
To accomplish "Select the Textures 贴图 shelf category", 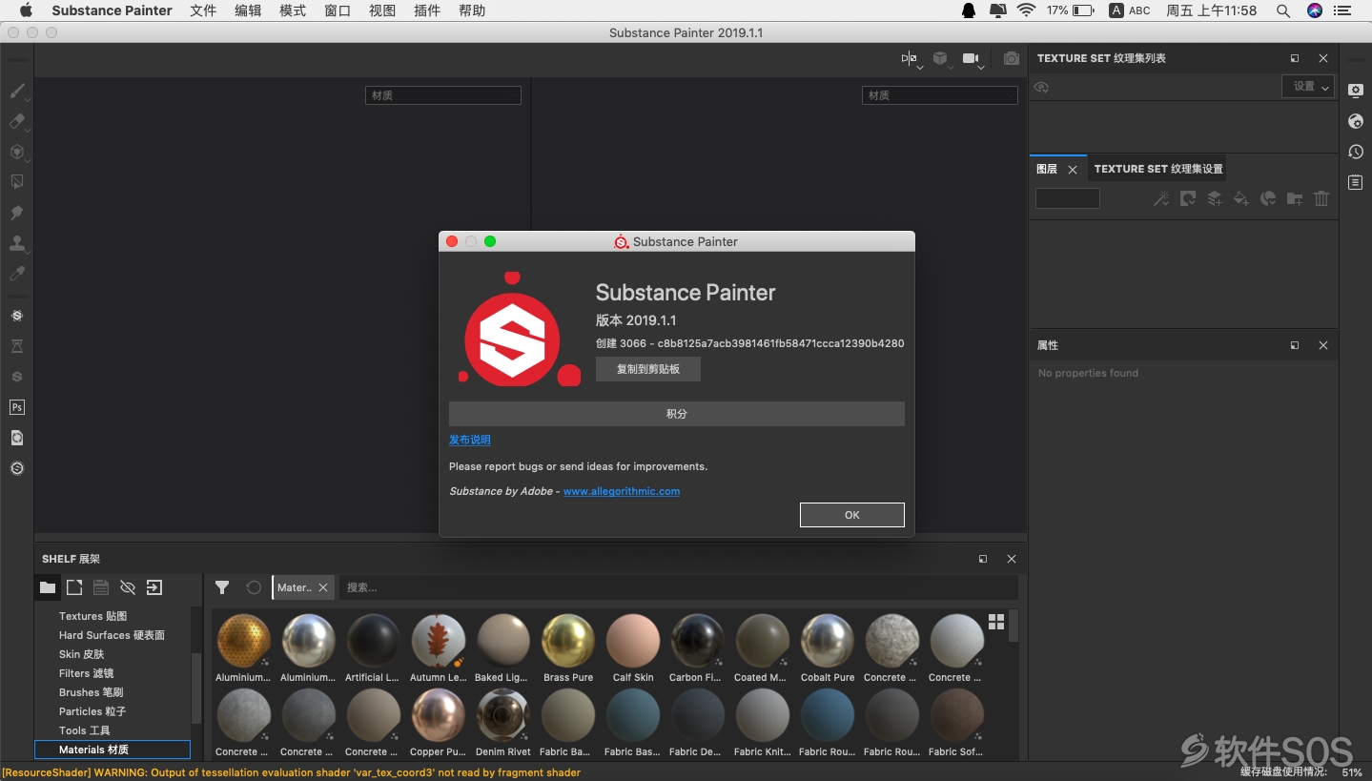I will pyautogui.click(x=93, y=616).
